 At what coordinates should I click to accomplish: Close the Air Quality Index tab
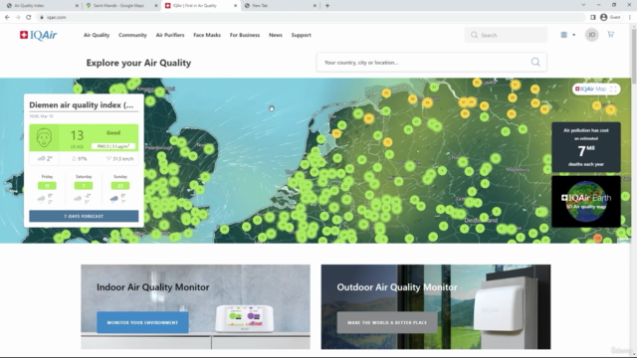[x=77, y=6]
